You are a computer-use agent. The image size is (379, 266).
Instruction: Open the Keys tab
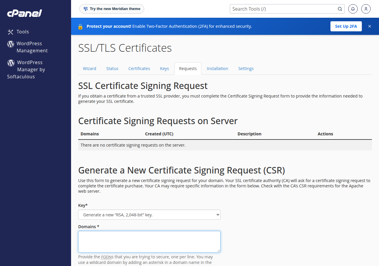[x=165, y=69]
